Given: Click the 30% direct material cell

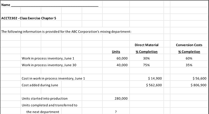Looking at the screenshot, I should 146,58.
